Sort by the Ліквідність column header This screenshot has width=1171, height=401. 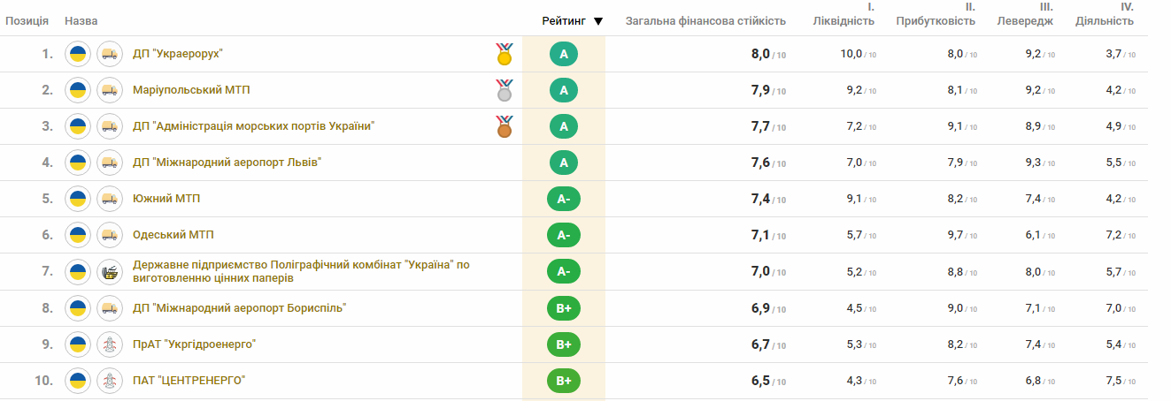click(x=843, y=21)
